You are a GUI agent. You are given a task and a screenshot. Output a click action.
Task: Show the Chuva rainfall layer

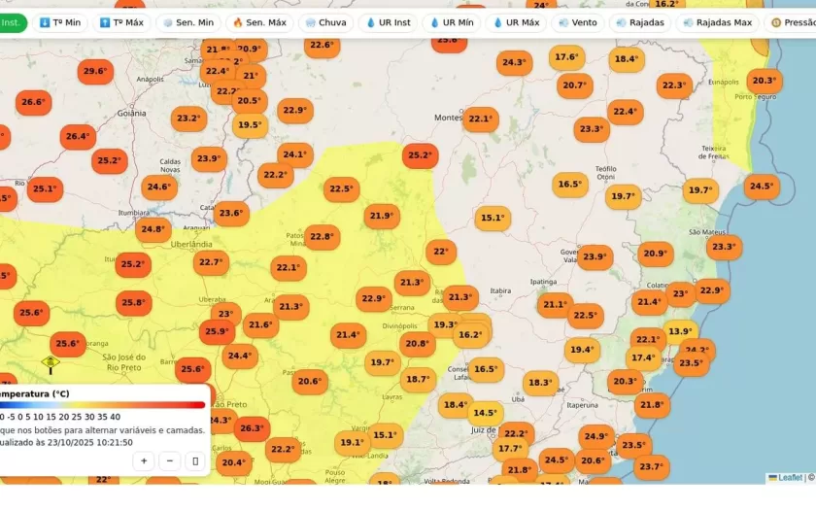pyautogui.click(x=323, y=22)
